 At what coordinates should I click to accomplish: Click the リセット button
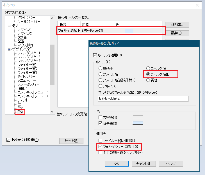(x=71, y=141)
